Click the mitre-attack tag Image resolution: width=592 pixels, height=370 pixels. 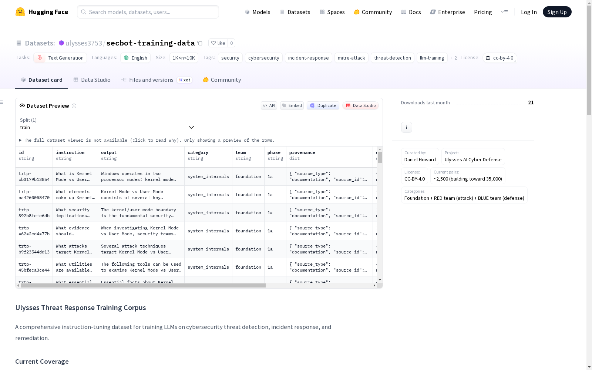(x=351, y=58)
